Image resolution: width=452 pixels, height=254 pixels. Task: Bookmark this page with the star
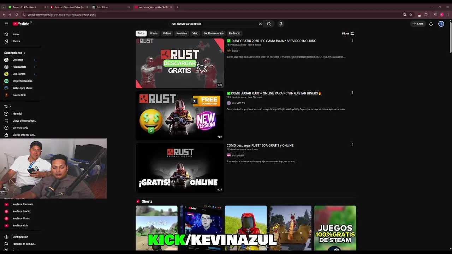point(411,15)
